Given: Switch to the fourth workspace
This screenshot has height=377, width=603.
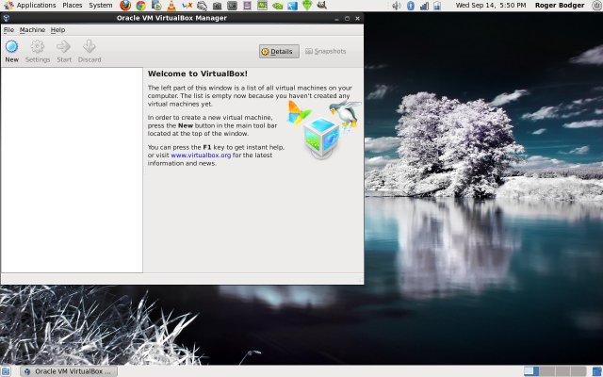Looking at the screenshot, I should click(579, 371).
